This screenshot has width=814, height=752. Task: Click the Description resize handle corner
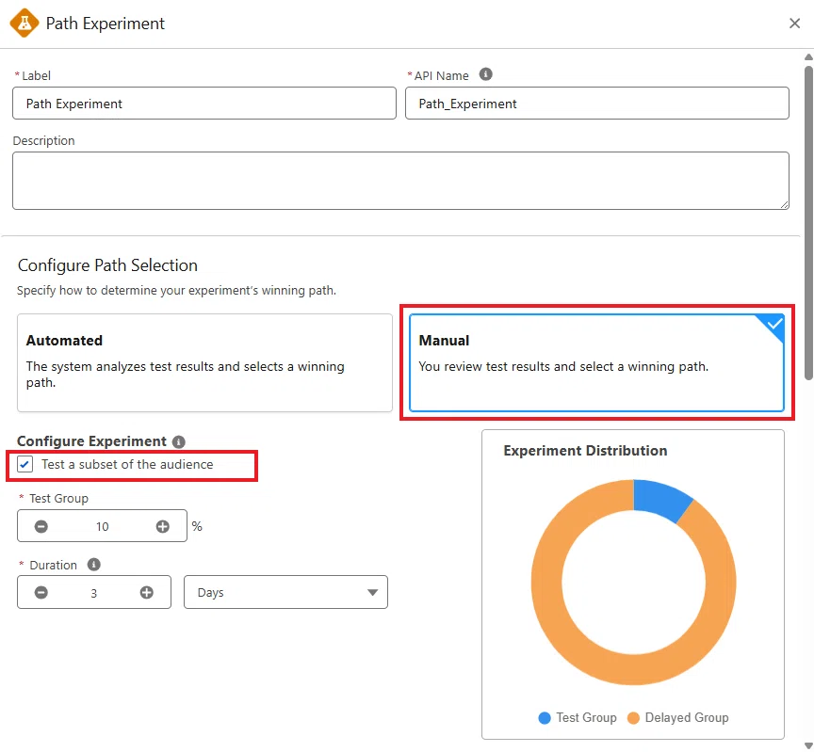(784, 204)
